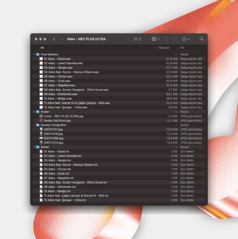Select the DSCF2266.jpg photo icon
238x239 pixels.
click(x=41, y=138)
